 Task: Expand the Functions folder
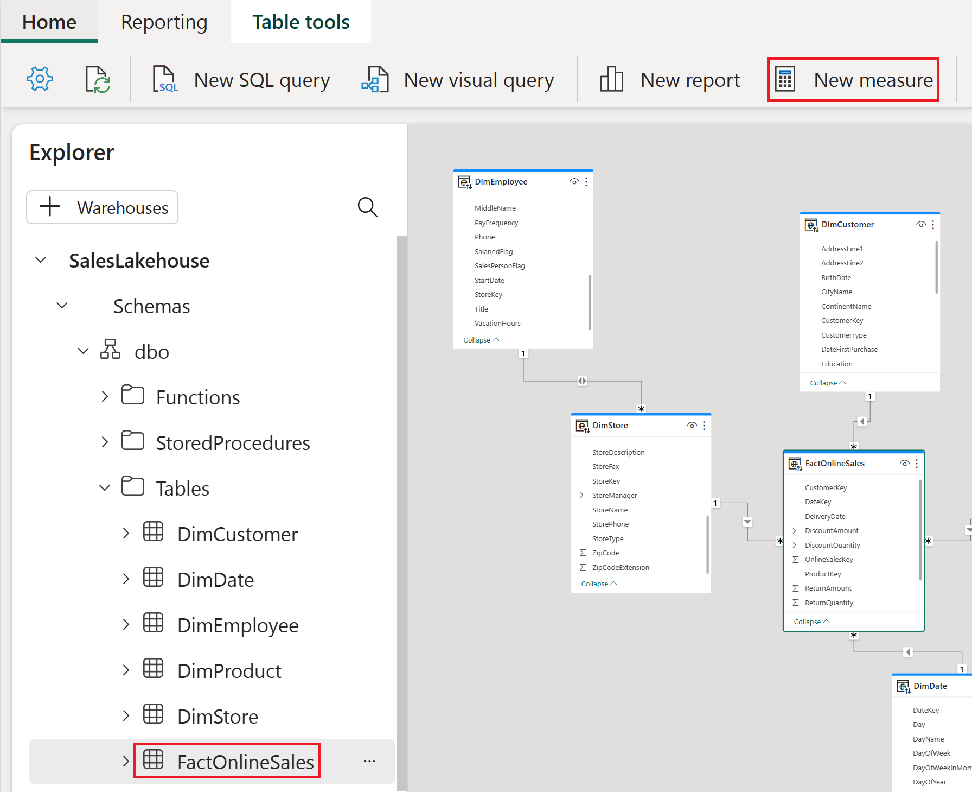coord(105,397)
